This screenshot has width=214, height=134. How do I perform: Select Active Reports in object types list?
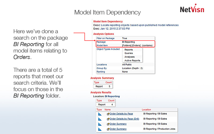[x=132, y=61]
